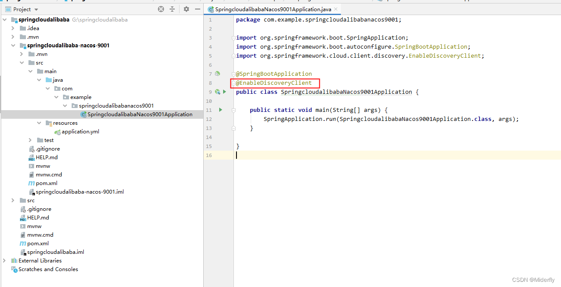Click the import fold marker at line 3
This screenshot has width=561, height=287.
click(233, 38)
